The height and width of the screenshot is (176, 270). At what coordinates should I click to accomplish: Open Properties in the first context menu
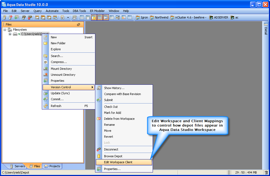pos(69,81)
